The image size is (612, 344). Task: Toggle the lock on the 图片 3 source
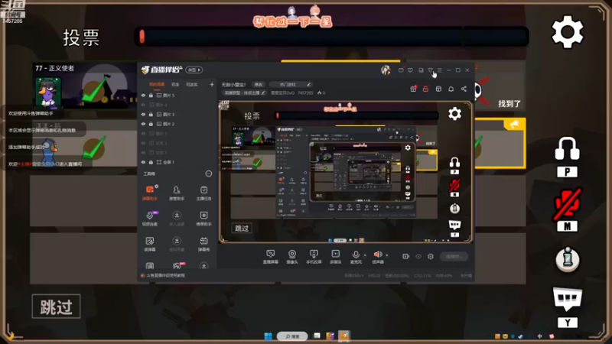151,114
